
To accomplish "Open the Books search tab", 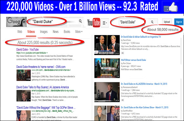I will pyautogui.click(x=67, y=32).
